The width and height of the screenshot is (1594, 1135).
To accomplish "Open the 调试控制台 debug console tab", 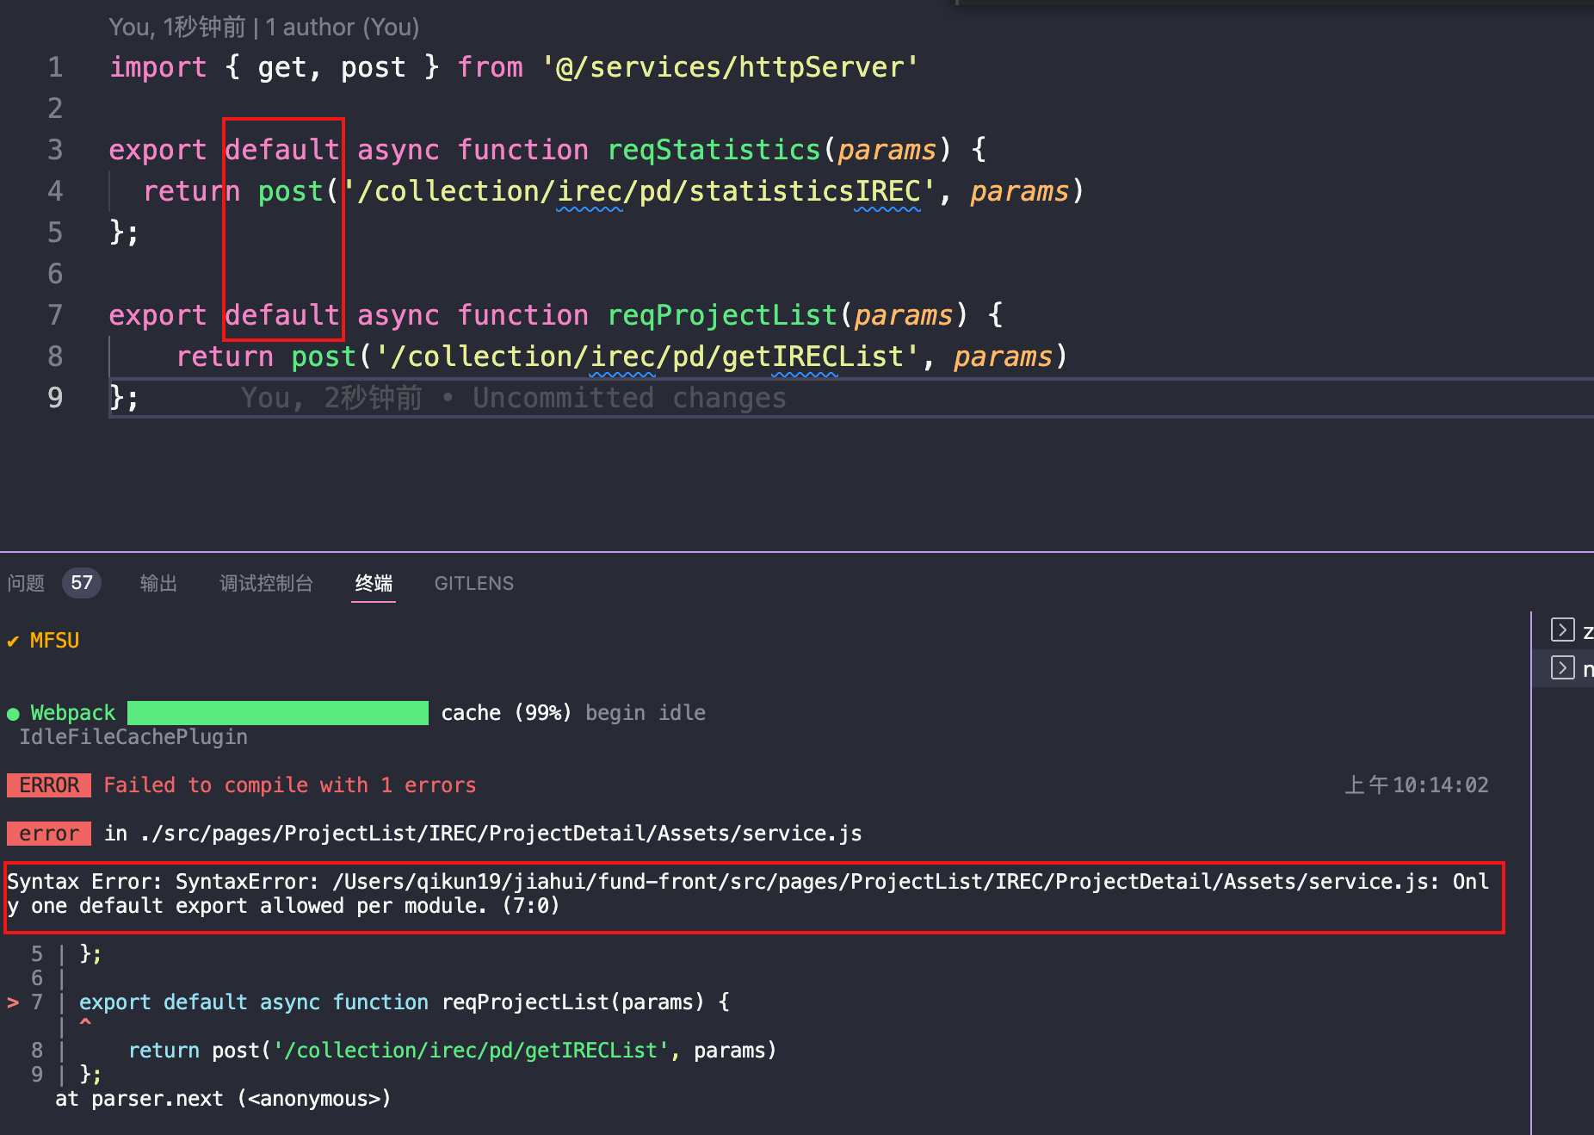I will [x=266, y=583].
